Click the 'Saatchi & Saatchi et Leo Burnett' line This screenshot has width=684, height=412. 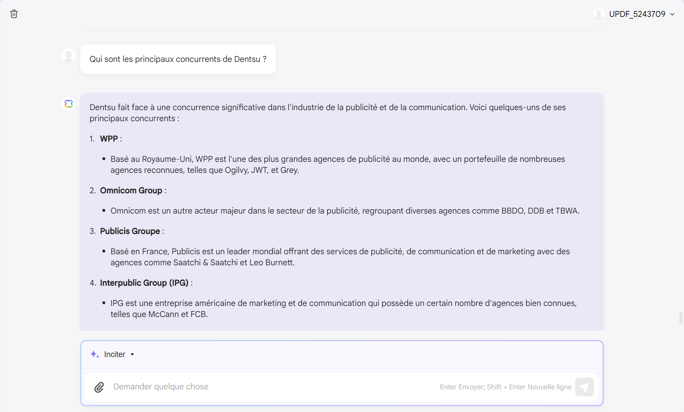point(203,262)
